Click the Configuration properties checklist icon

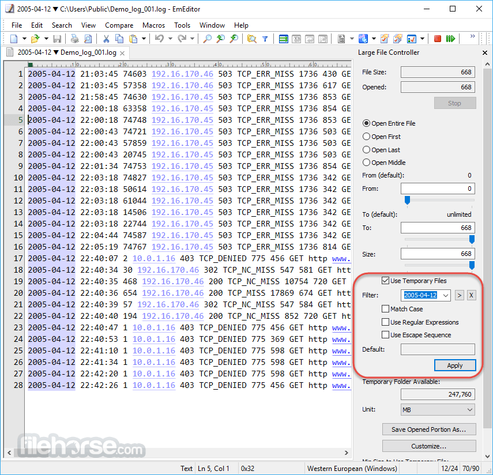tap(412, 39)
